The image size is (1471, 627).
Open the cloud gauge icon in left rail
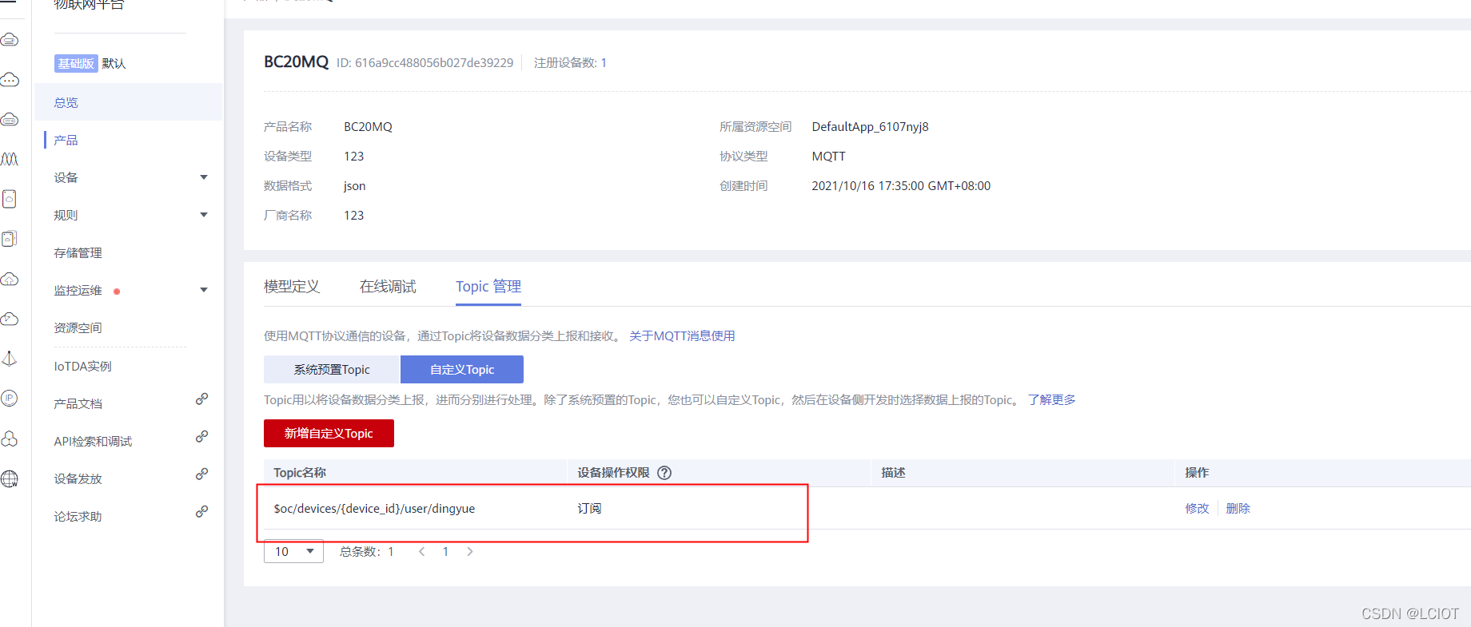tap(10, 319)
